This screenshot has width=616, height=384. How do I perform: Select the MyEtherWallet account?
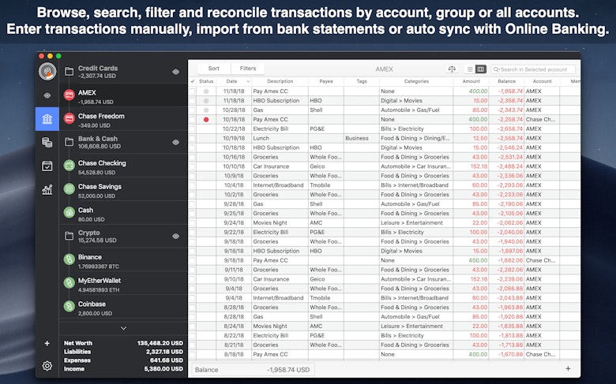point(123,283)
